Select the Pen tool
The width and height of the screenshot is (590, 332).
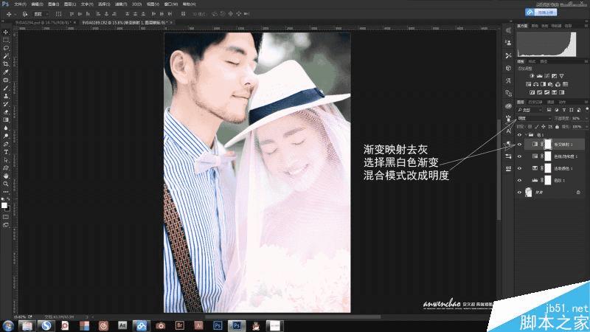coord(6,144)
